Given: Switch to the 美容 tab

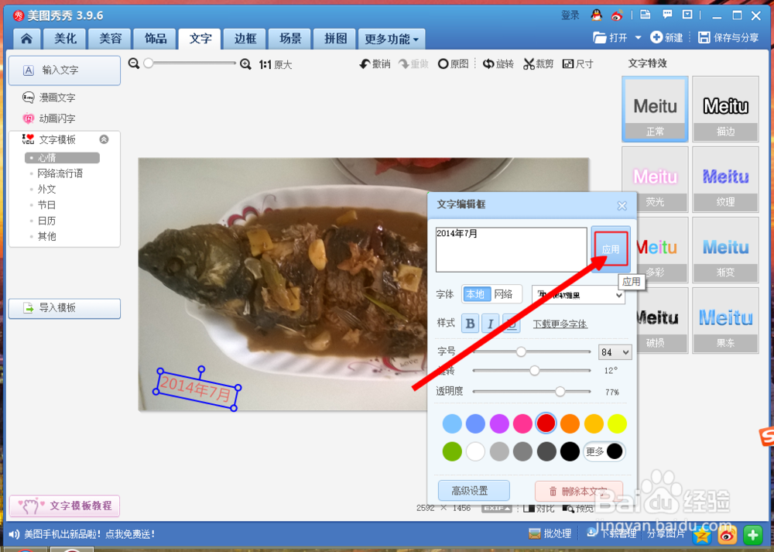Looking at the screenshot, I should pyautogui.click(x=110, y=39).
